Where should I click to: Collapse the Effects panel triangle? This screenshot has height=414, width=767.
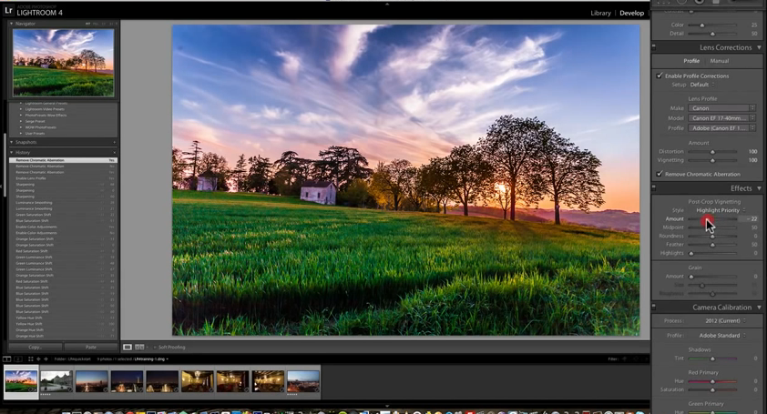(759, 188)
